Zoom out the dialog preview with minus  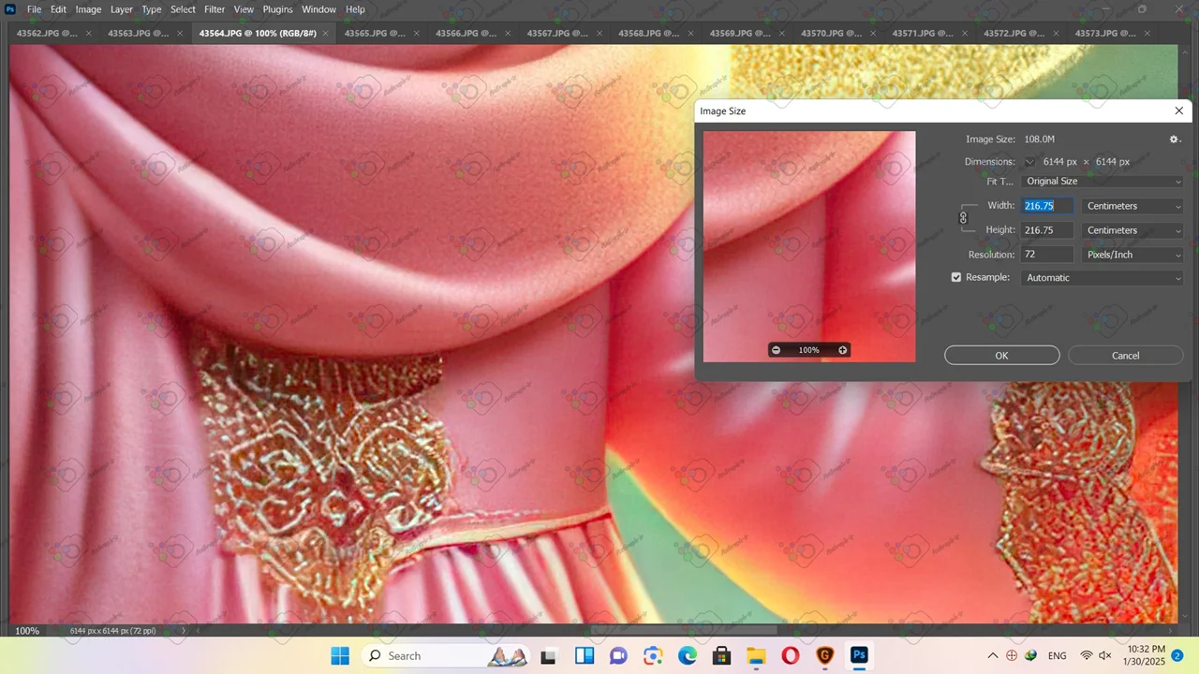point(776,350)
